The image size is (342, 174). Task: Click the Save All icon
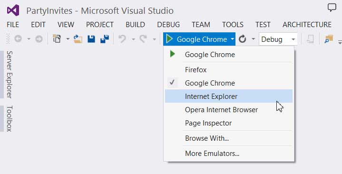[105, 39]
